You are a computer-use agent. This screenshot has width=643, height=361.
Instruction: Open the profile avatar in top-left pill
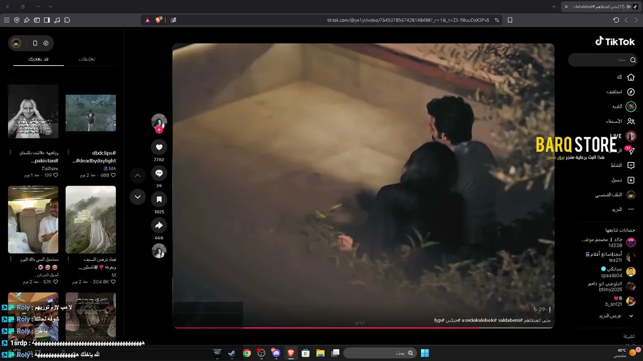point(16,43)
